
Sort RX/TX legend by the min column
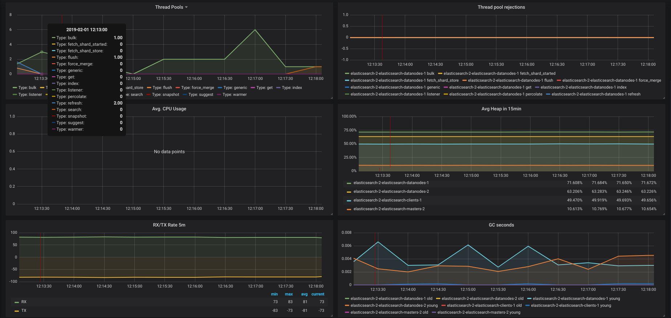point(274,294)
